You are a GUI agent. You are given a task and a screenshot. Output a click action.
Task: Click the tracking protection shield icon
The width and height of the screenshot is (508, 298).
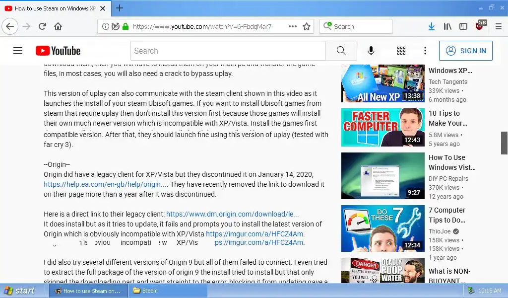(x=115, y=26)
